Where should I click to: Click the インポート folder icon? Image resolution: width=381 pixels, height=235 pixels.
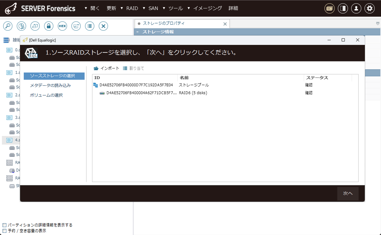click(96, 68)
